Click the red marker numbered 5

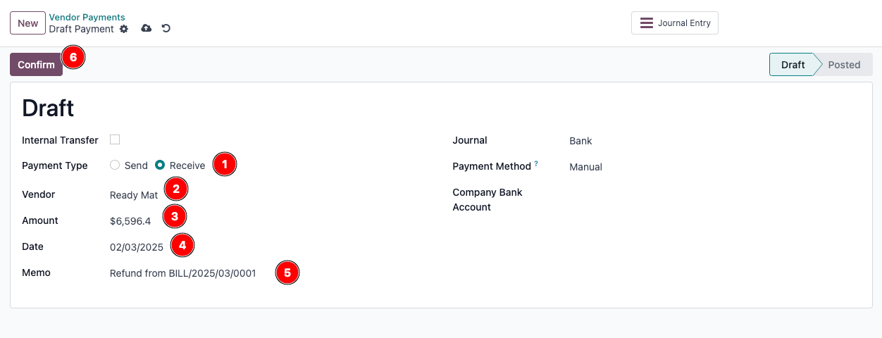[x=287, y=272]
